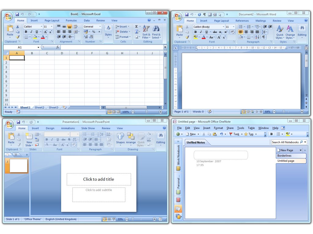Viewport: 313px width, 234px height.
Task: Toggle Bold in the Word Font group
Action: click(195, 32)
